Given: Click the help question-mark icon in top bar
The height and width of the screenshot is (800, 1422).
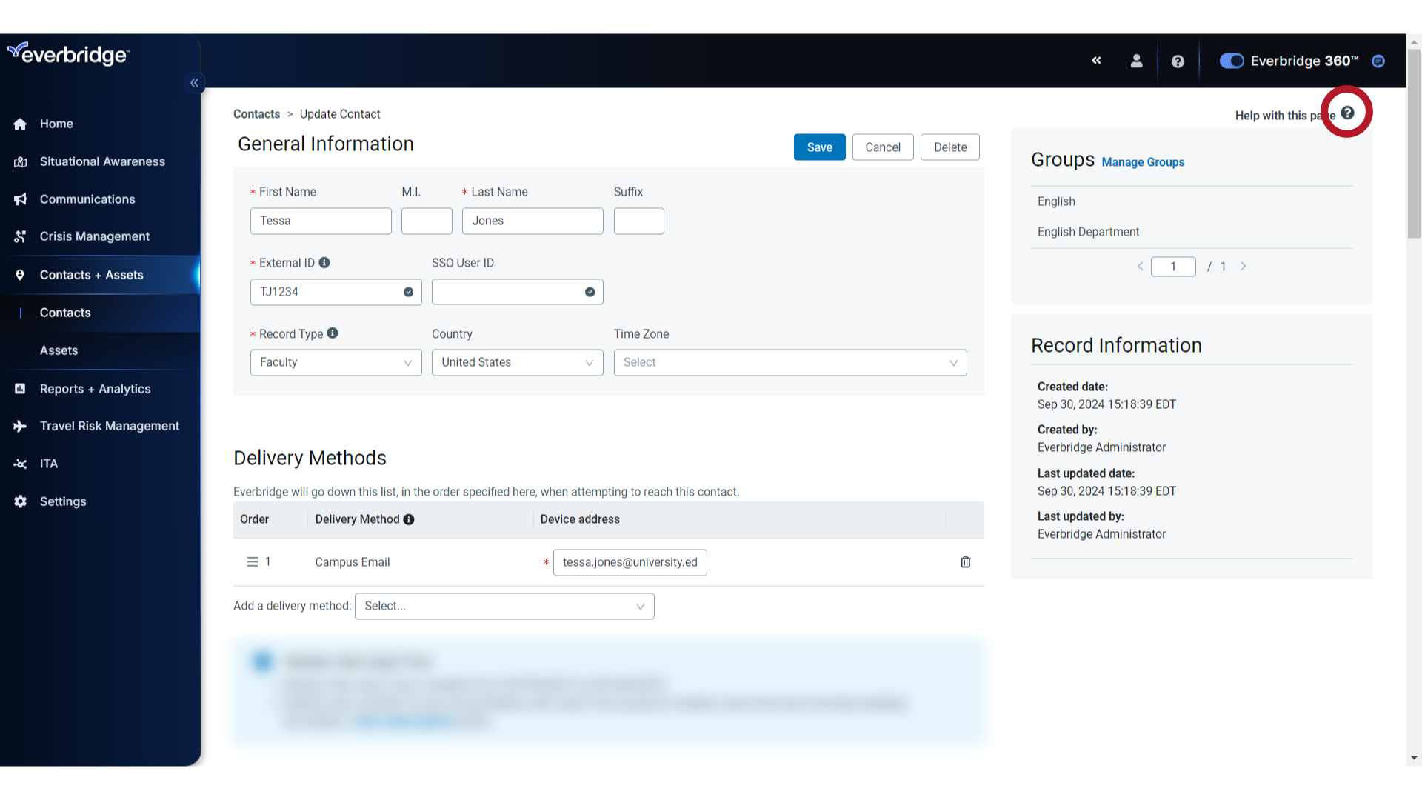Looking at the screenshot, I should coord(1178,61).
